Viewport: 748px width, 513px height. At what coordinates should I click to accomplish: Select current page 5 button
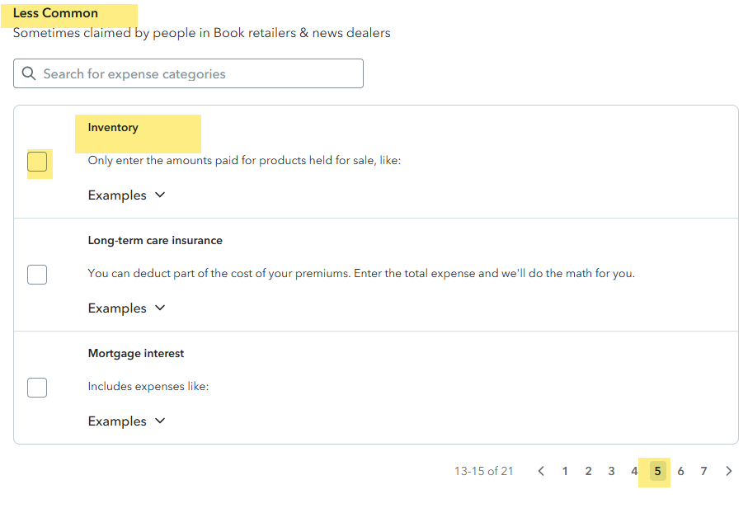coord(657,472)
